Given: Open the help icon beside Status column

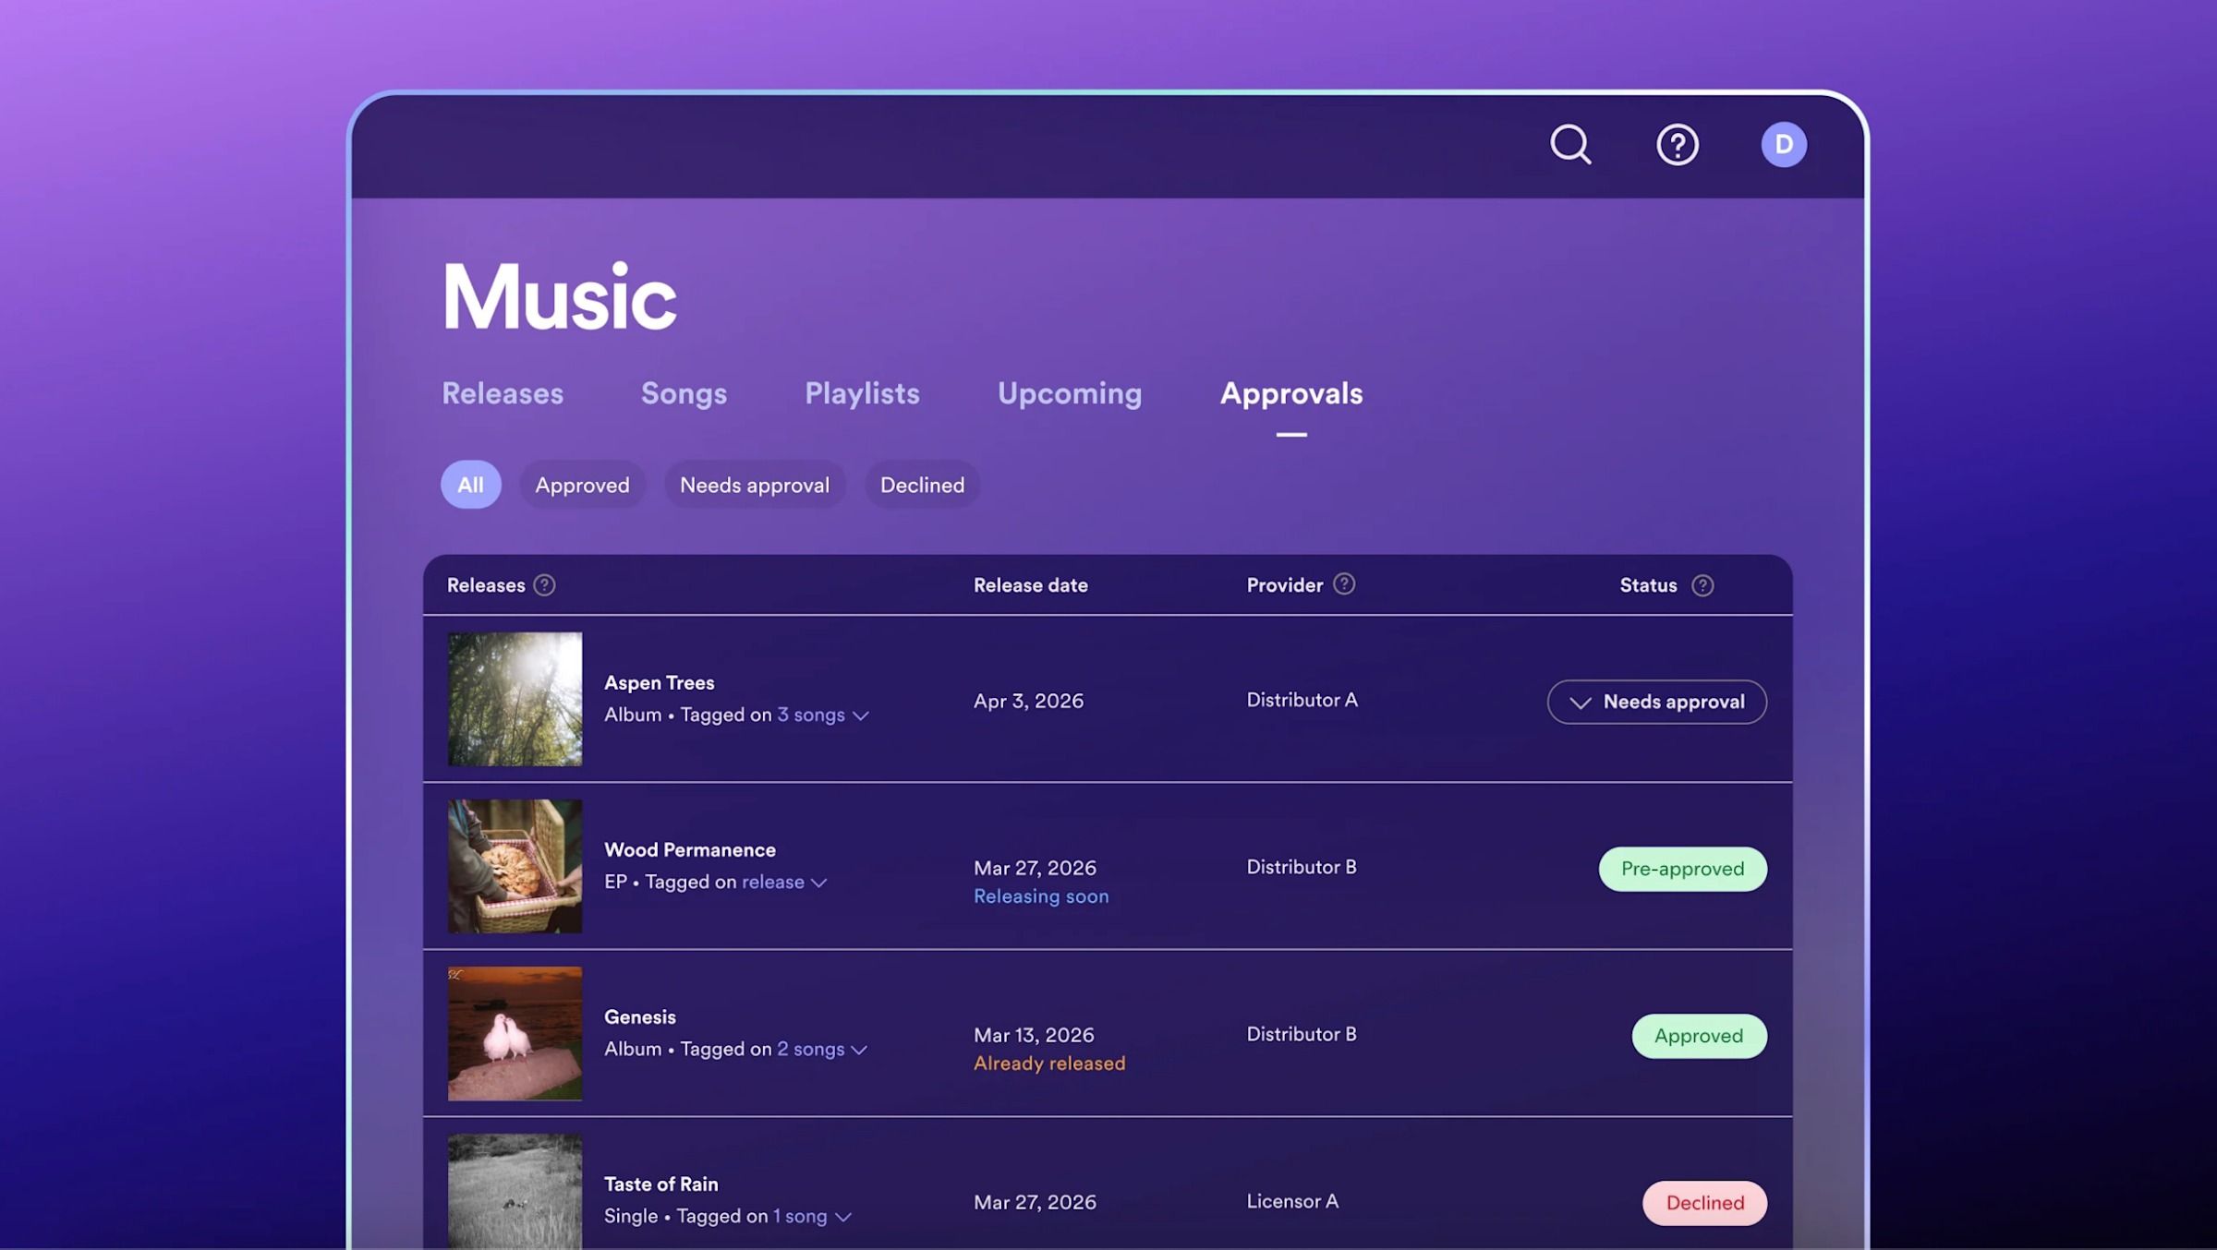Looking at the screenshot, I should 1703,584.
